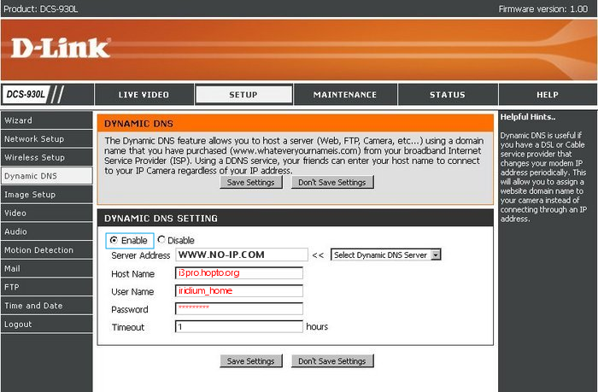
Task: Click the bottom Don't Save Settings button
Action: (332, 361)
